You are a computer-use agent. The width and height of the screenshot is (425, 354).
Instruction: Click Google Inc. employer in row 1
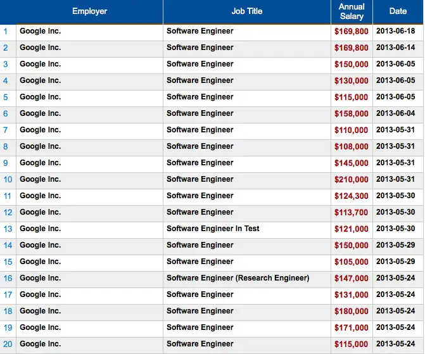pyautogui.click(x=41, y=31)
